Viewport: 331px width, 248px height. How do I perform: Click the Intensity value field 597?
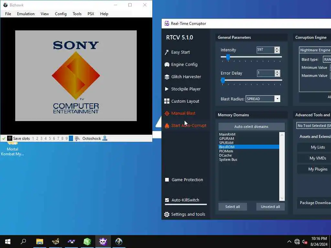(265, 50)
